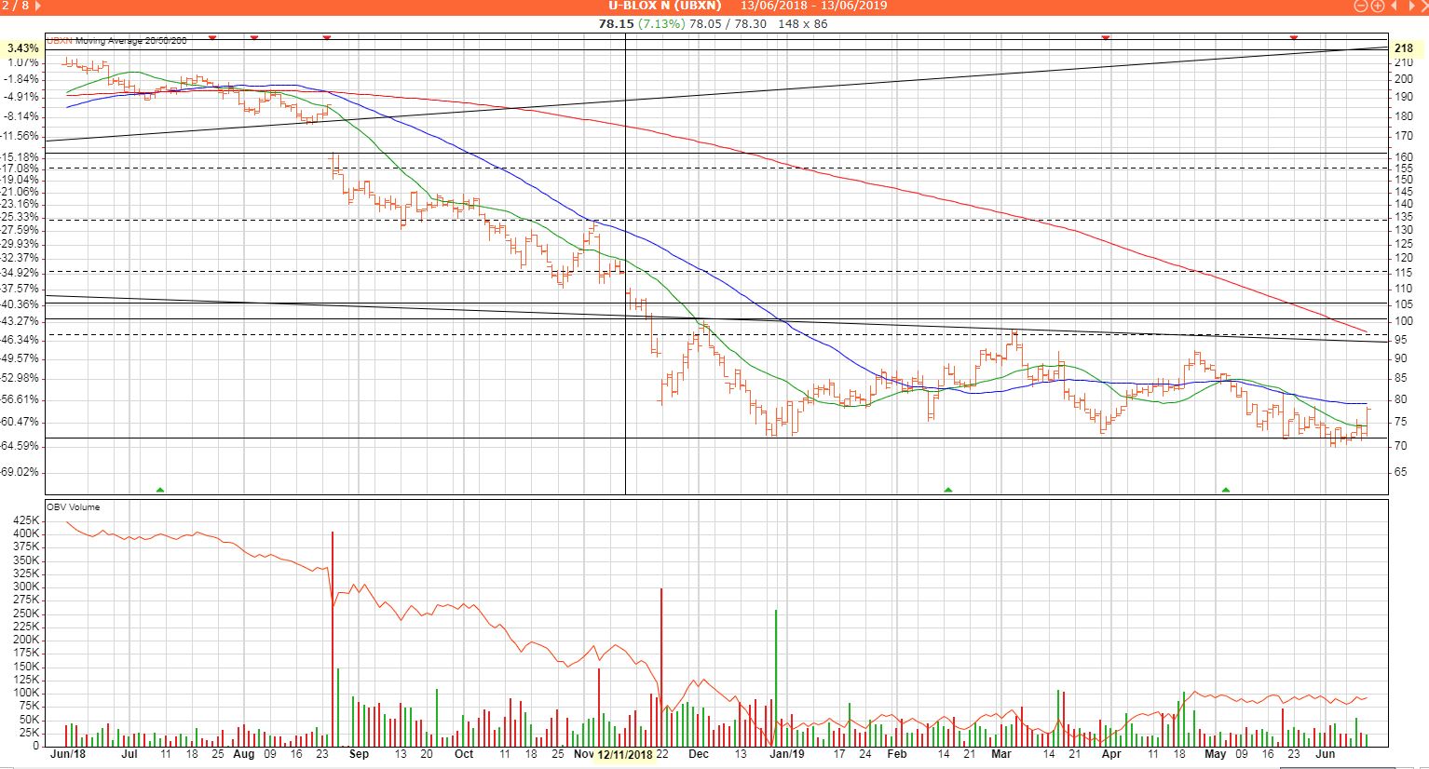Screen dimensions: 1429x769
Task: Go back using the left arrow beside zoom icons
Action: pyautogui.click(x=1395, y=6)
